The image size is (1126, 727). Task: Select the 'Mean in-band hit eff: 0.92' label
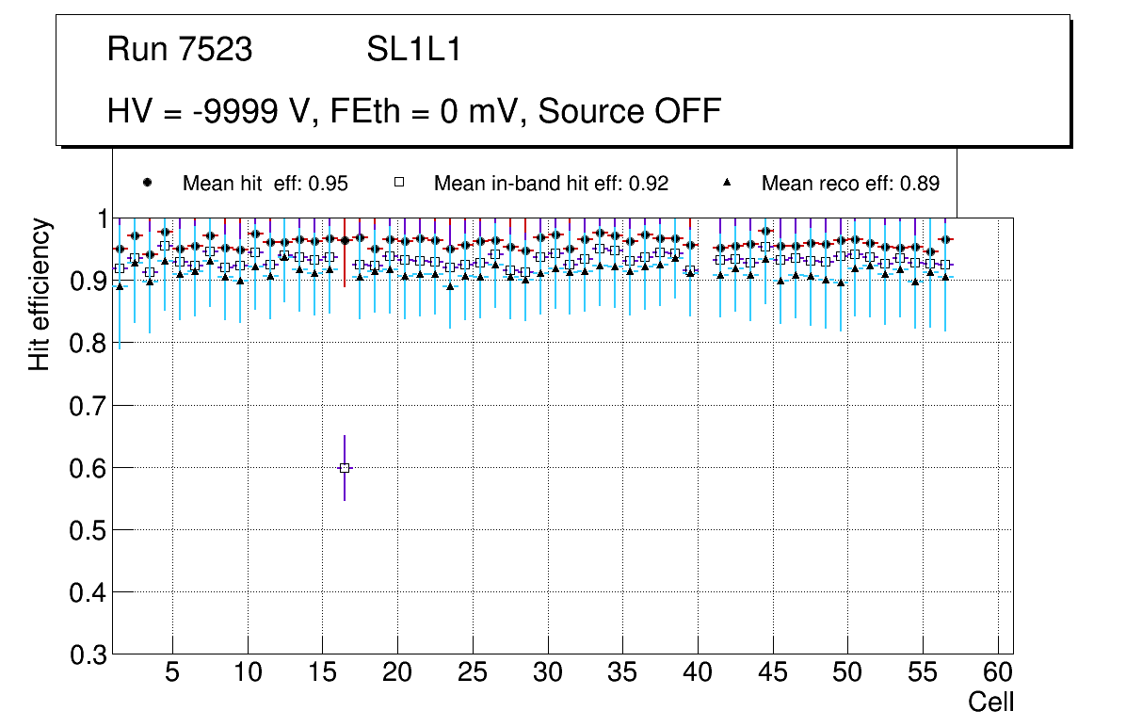click(551, 184)
